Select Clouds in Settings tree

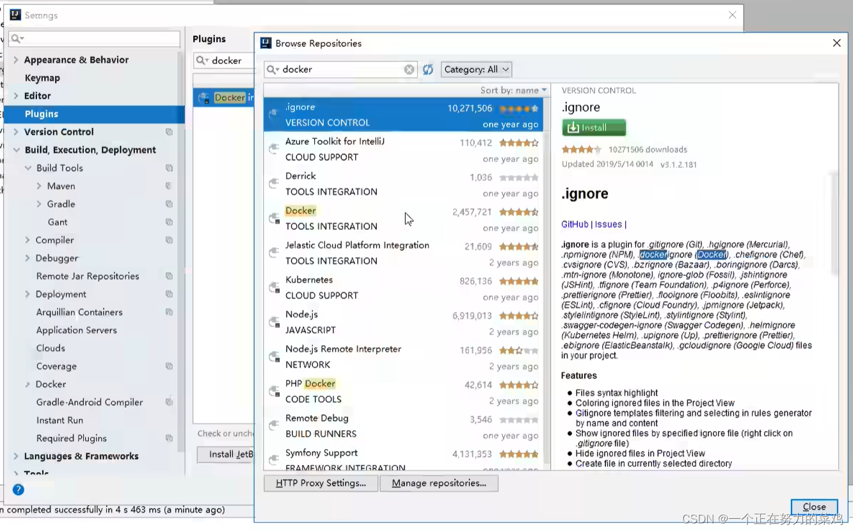(x=51, y=348)
